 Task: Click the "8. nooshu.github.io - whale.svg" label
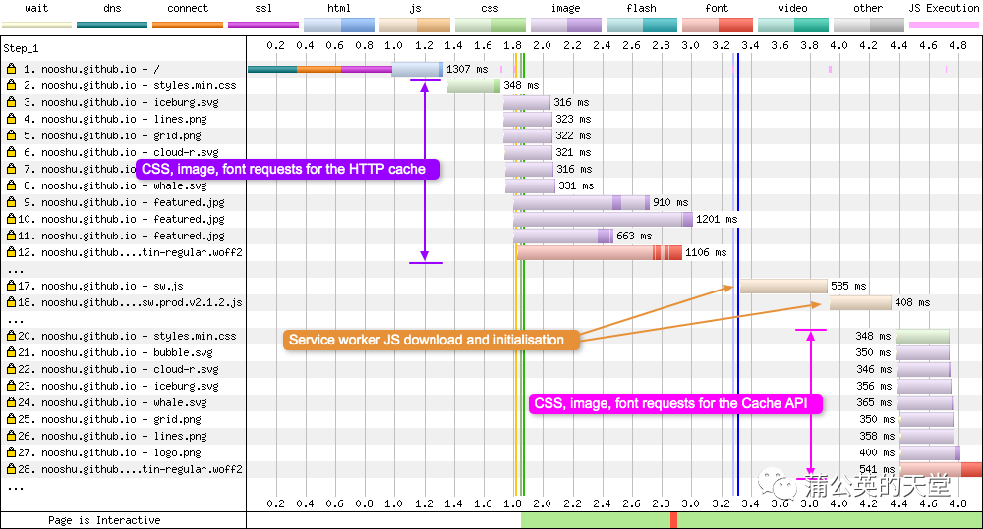115,185
